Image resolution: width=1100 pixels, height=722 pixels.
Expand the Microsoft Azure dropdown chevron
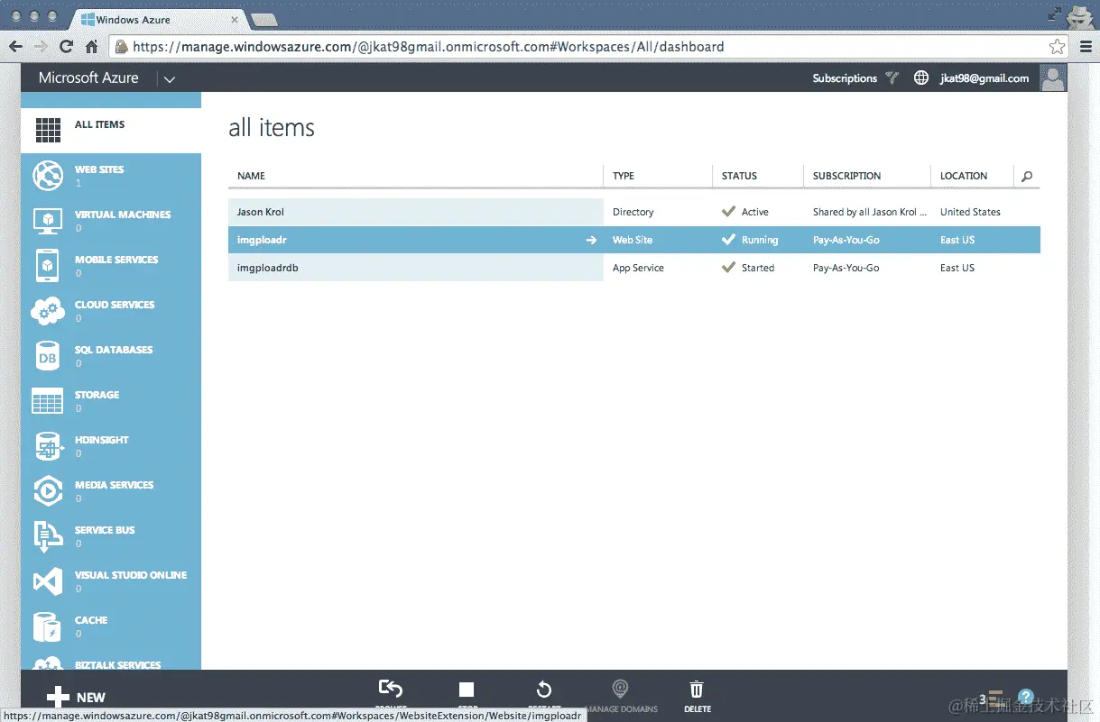click(x=169, y=79)
